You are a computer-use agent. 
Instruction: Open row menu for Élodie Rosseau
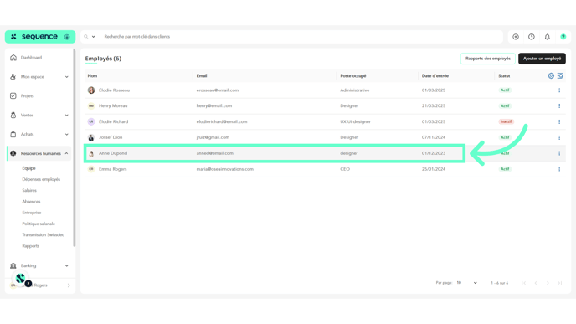pyautogui.click(x=559, y=90)
